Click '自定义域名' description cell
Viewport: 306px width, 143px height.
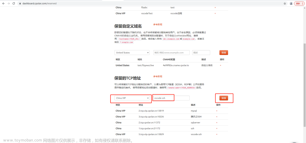click(207, 65)
